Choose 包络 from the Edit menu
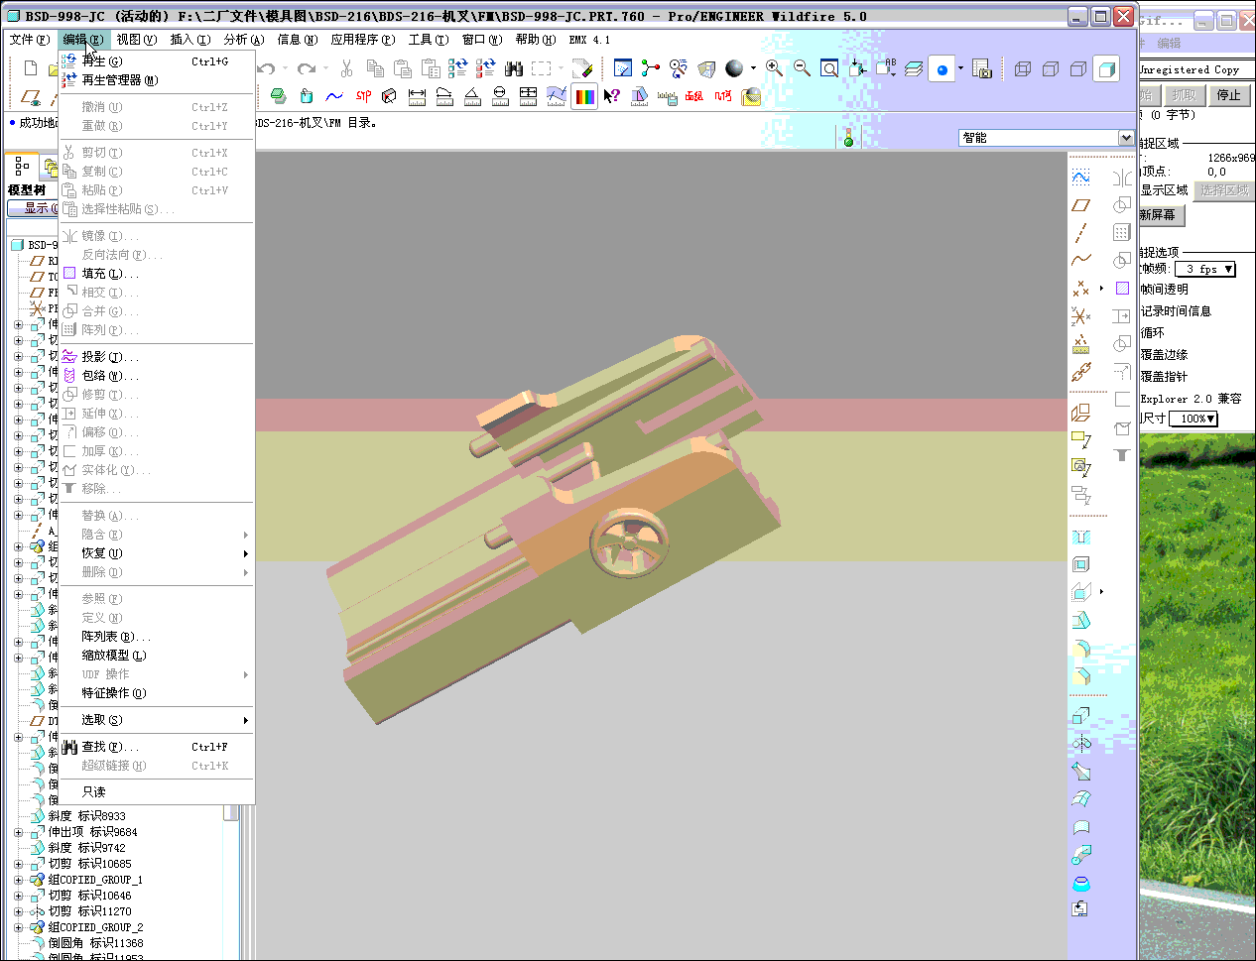This screenshot has height=961, width=1256. [156, 376]
